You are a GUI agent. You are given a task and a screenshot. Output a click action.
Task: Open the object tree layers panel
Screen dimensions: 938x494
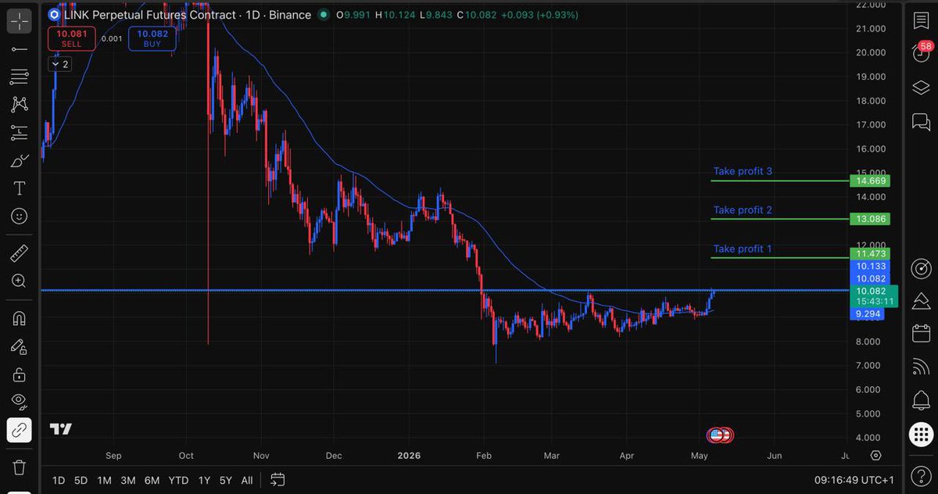[921, 88]
